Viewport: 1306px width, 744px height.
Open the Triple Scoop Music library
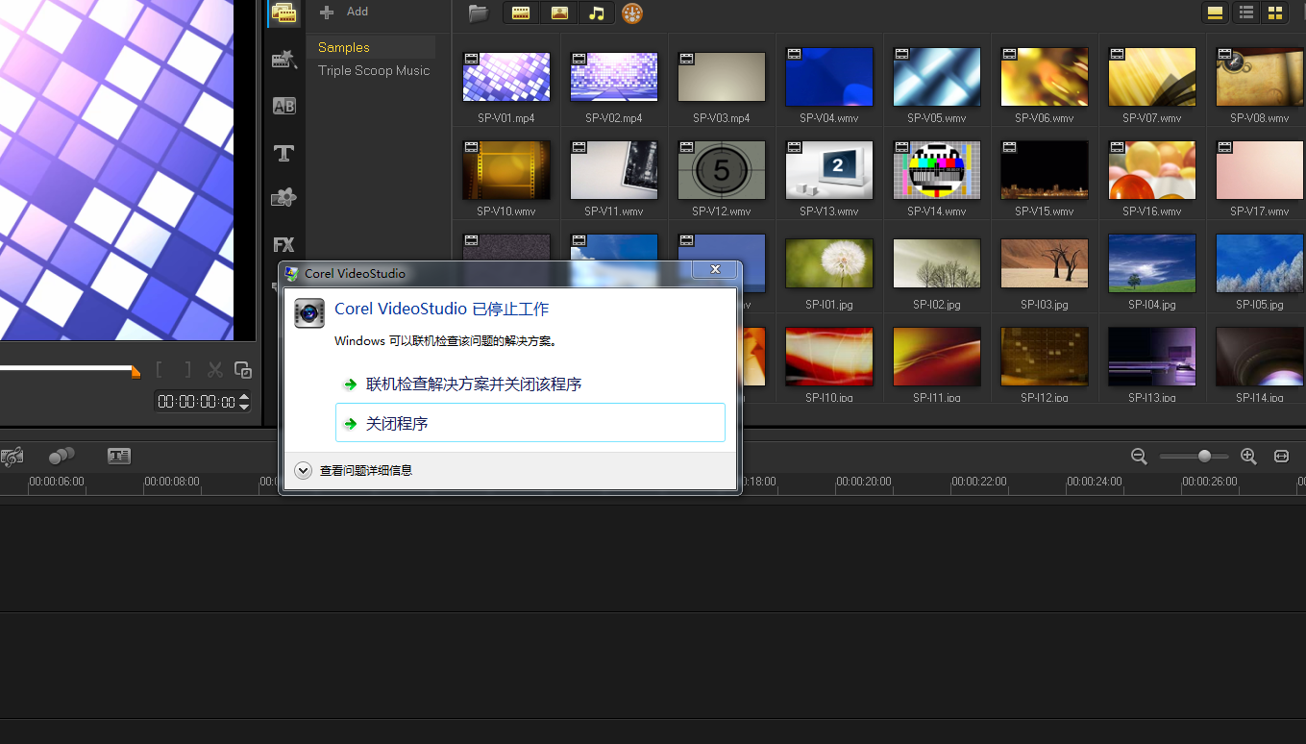[373, 70]
